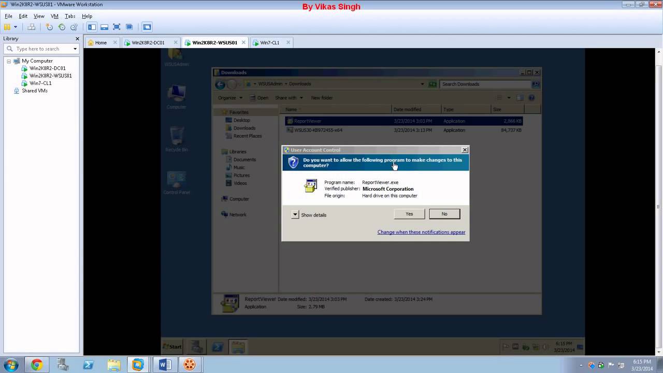Close the User Account Control dialog
The image size is (663, 373).
tap(465, 150)
